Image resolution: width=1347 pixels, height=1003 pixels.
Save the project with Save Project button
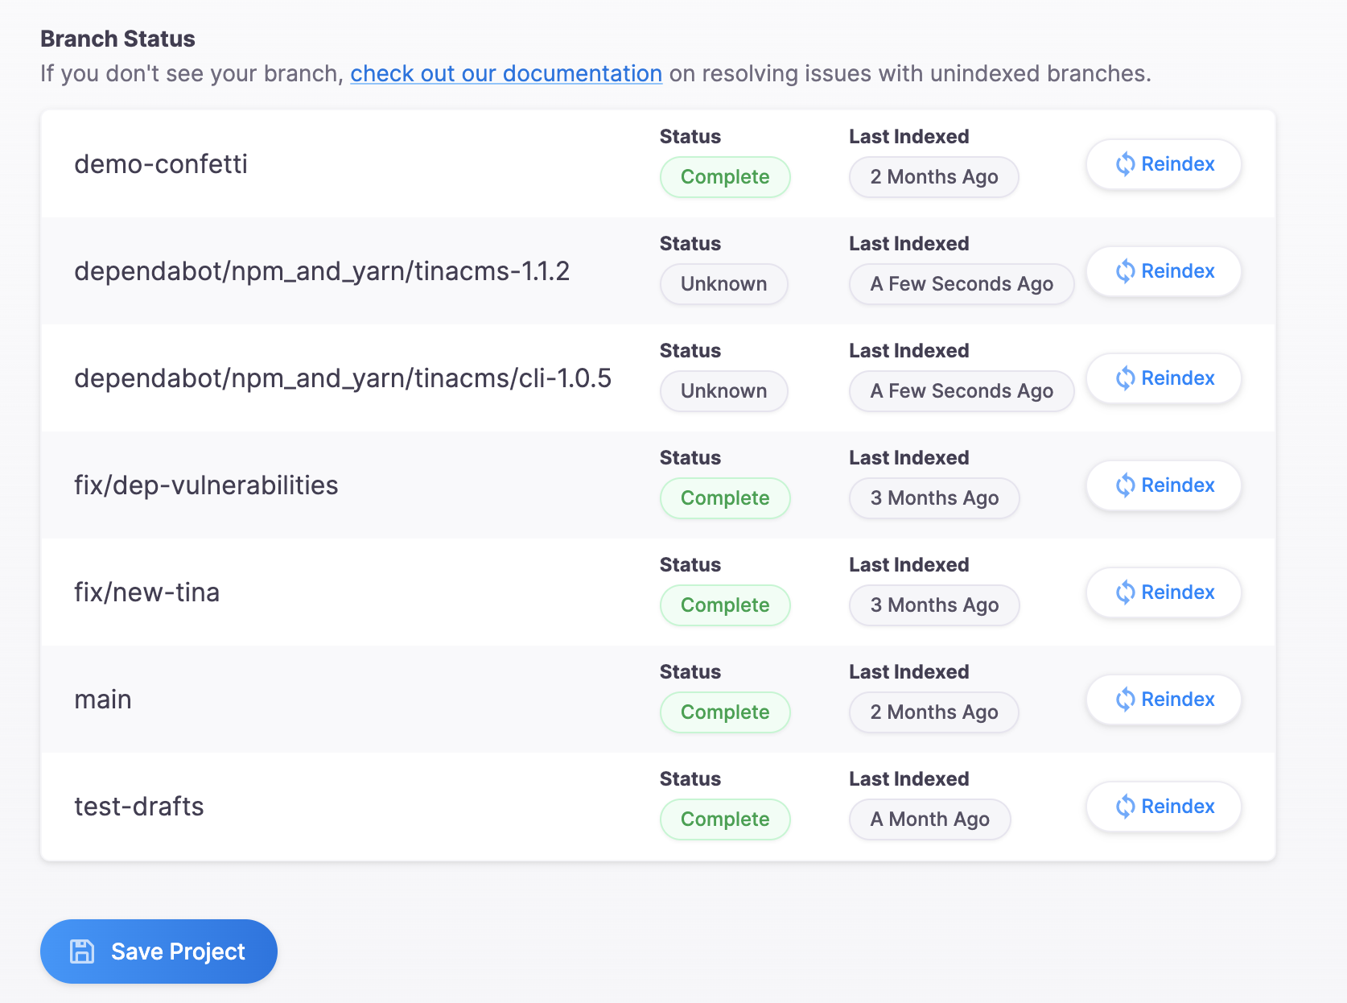159,951
